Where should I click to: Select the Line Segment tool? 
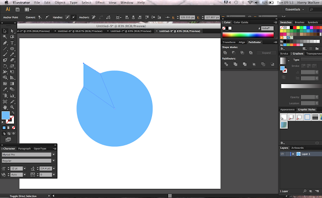(5, 49)
